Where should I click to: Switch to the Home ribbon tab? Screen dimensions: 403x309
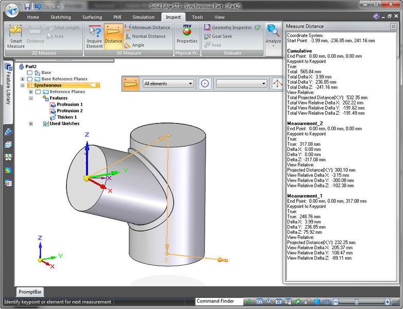click(x=33, y=17)
